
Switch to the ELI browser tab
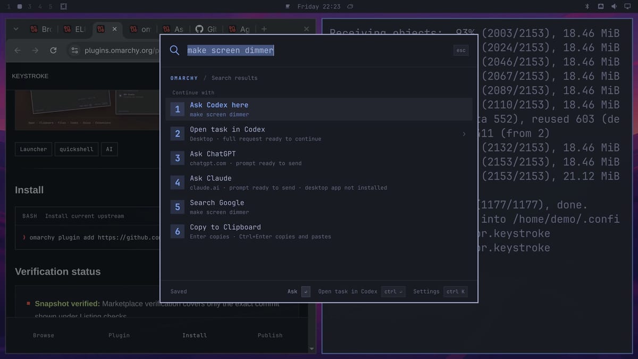[74, 29]
